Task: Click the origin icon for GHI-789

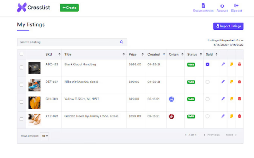Action: tap(171, 99)
